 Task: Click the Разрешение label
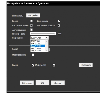coord(18,38)
